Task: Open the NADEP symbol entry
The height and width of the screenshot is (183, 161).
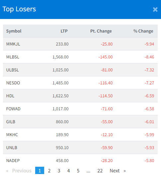Action: click(13, 161)
